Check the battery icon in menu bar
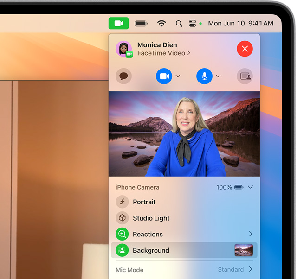This screenshot has width=297, height=279. [141, 24]
